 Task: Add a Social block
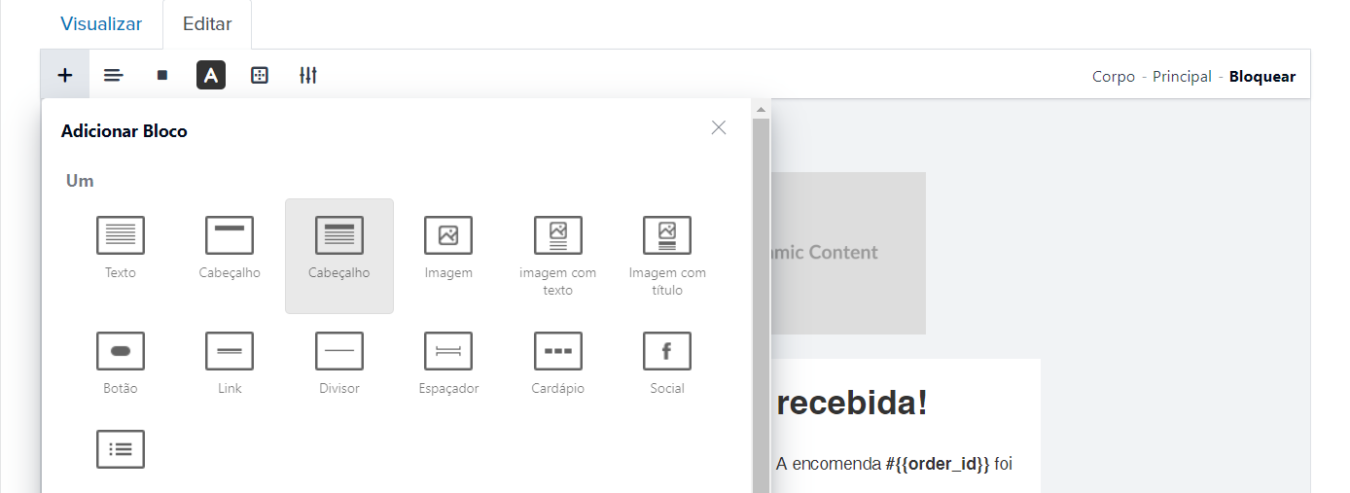pos(667,363)
